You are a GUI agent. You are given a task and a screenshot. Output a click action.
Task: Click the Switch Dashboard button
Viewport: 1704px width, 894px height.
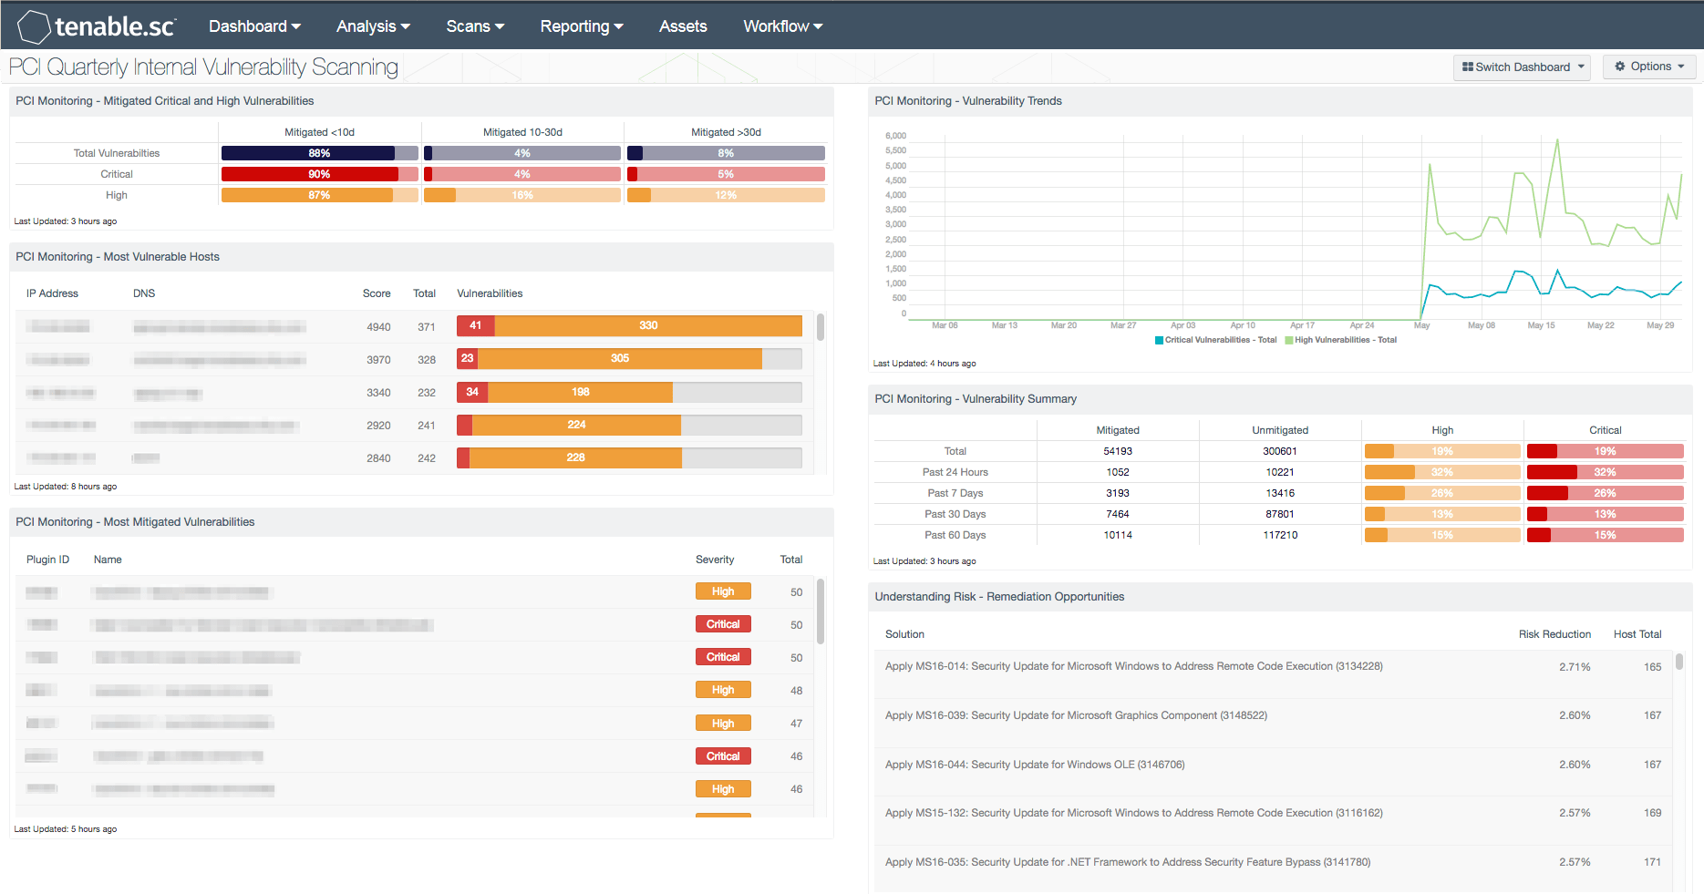point(1522,67)
